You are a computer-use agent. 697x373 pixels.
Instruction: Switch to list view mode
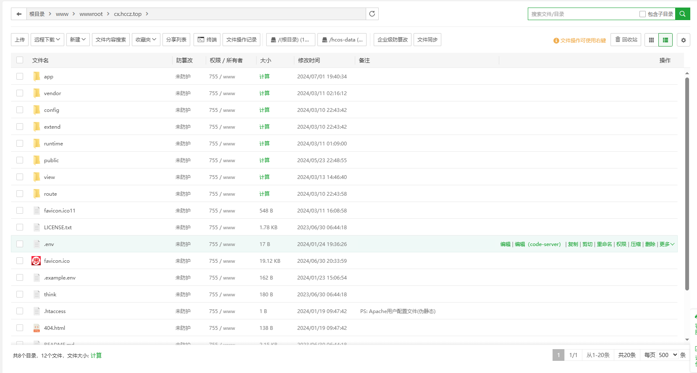[x=666, y=40]
